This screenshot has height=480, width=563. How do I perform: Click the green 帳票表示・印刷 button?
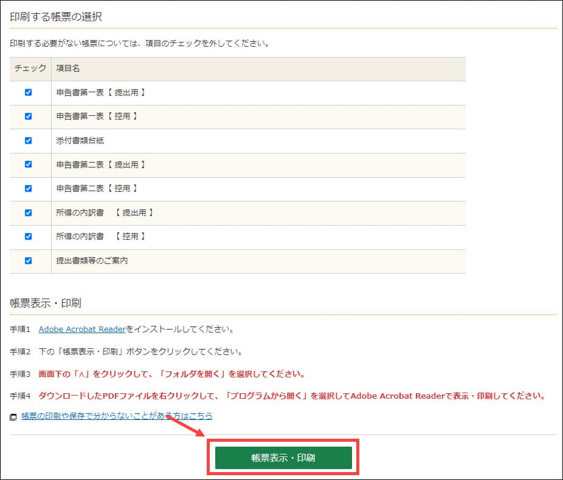point(283,458)
